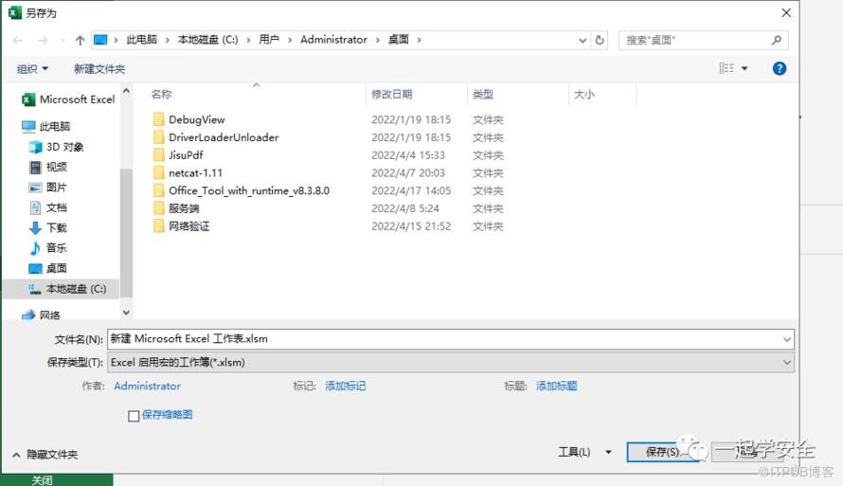Viewport: 843px width, 486px height.
Task: Click 添加标记 tag link
Action: coord(345,386)
